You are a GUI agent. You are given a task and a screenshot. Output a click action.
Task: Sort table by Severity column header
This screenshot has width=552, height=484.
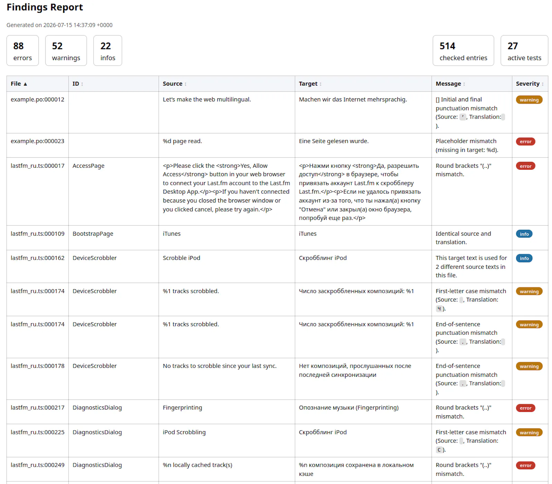point(530,83)
